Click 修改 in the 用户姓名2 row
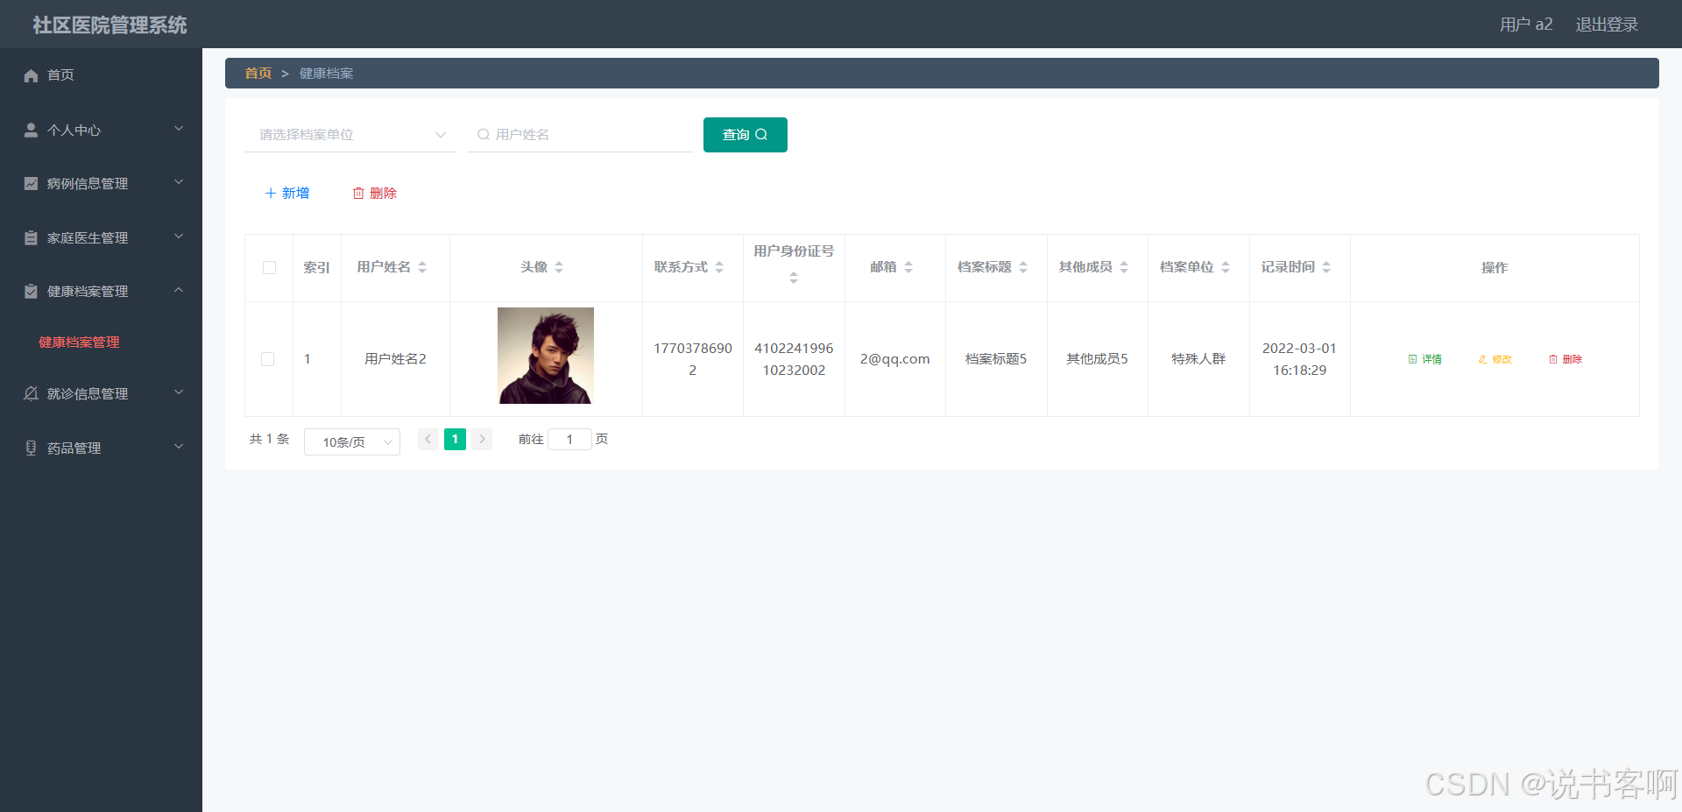Image resolution: width=1682 pixels, height=812 pixels. [x=1495, y=359]
